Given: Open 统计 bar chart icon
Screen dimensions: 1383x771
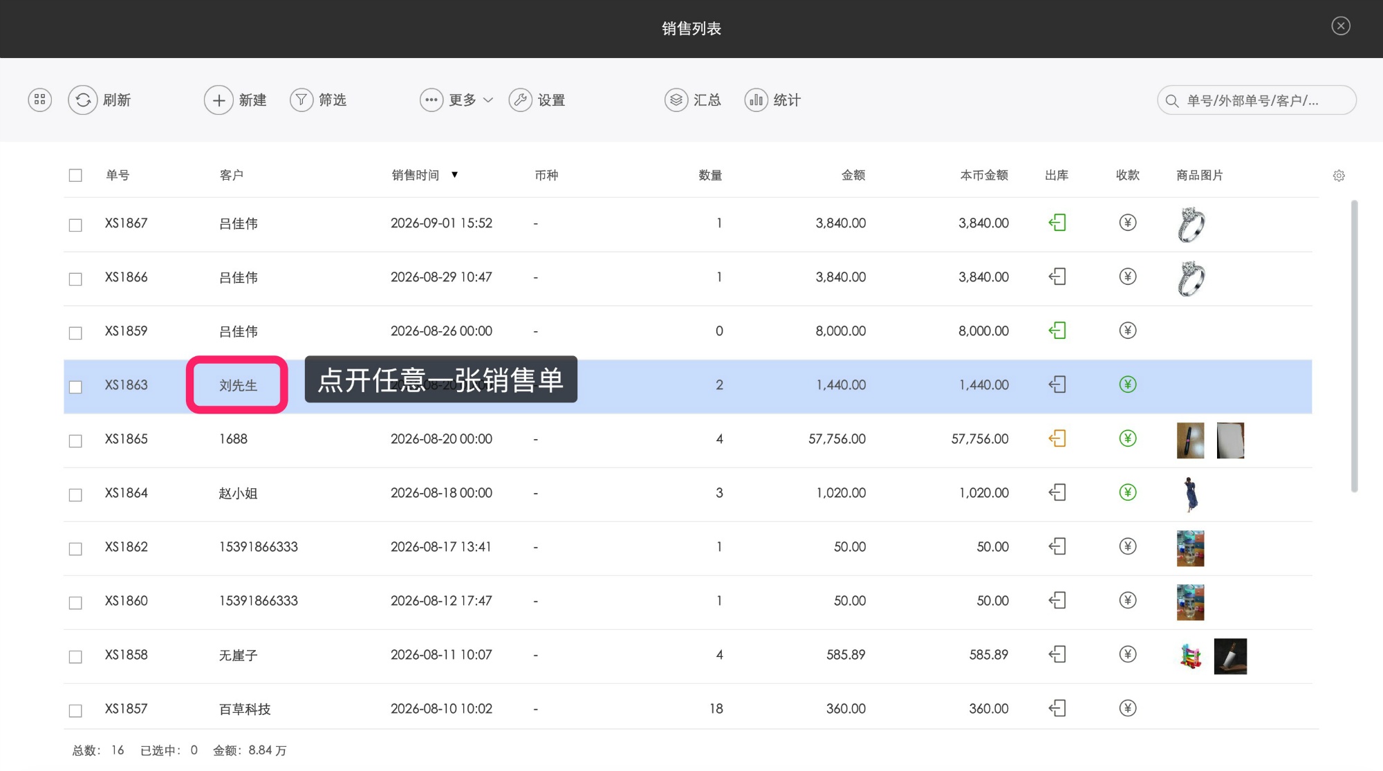Looking at the screenshot, I should [x=757, y=100].
